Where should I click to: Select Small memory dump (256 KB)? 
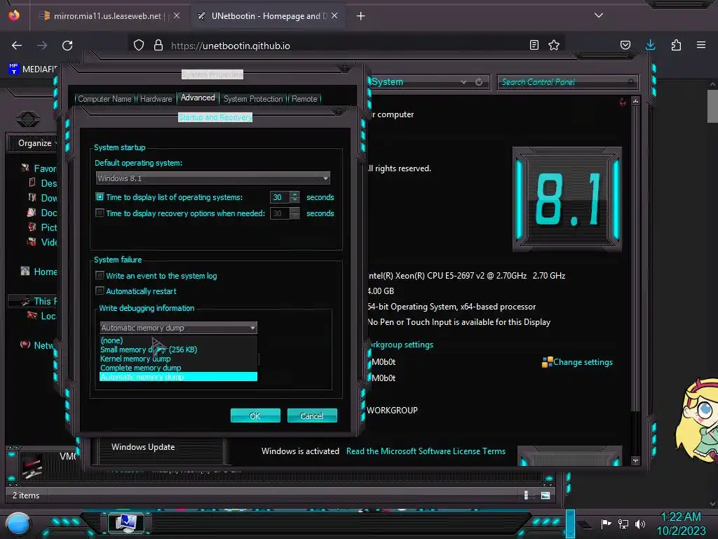179,350
